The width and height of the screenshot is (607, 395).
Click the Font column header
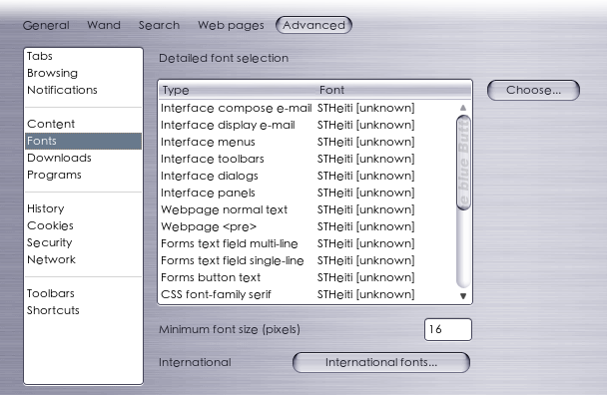click(x=393, y=90)
